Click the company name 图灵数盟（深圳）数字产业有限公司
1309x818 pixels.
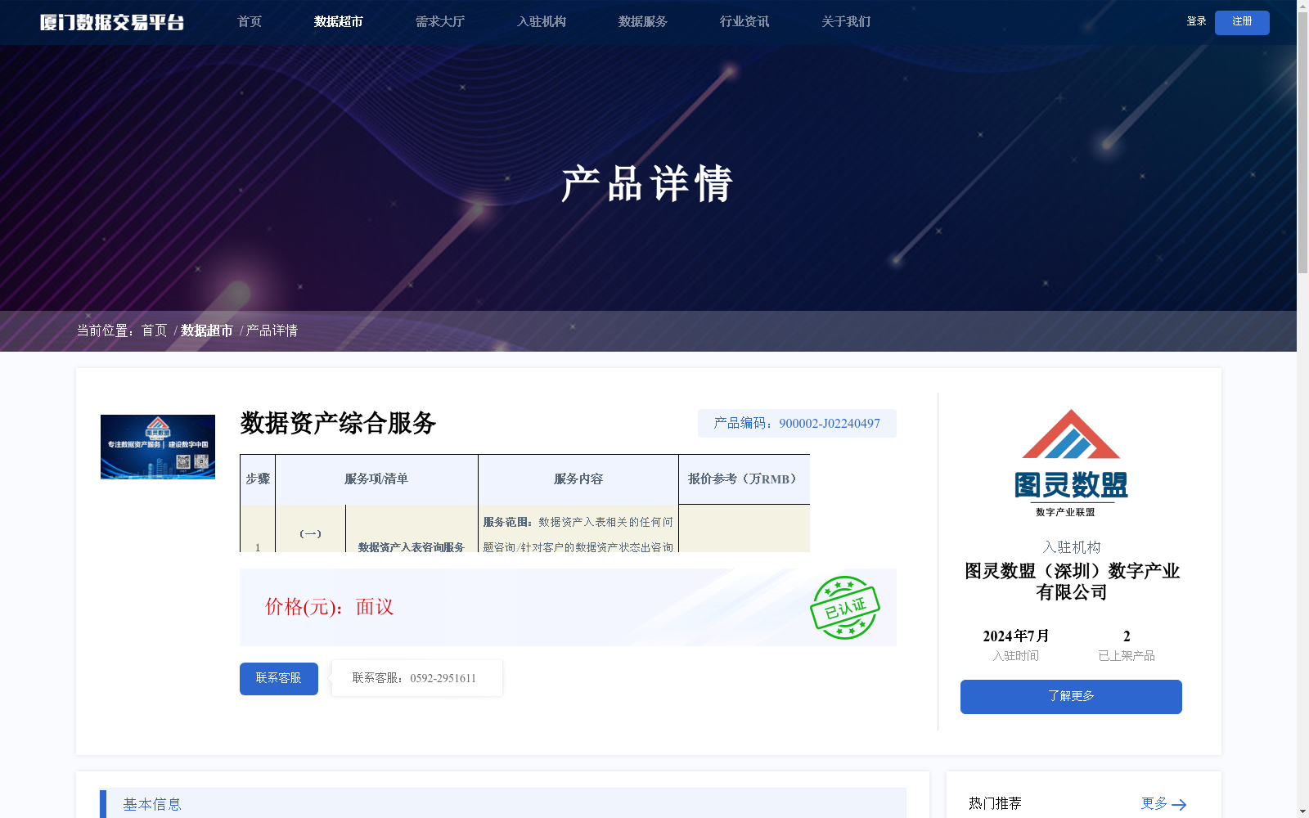point(1072,582)
